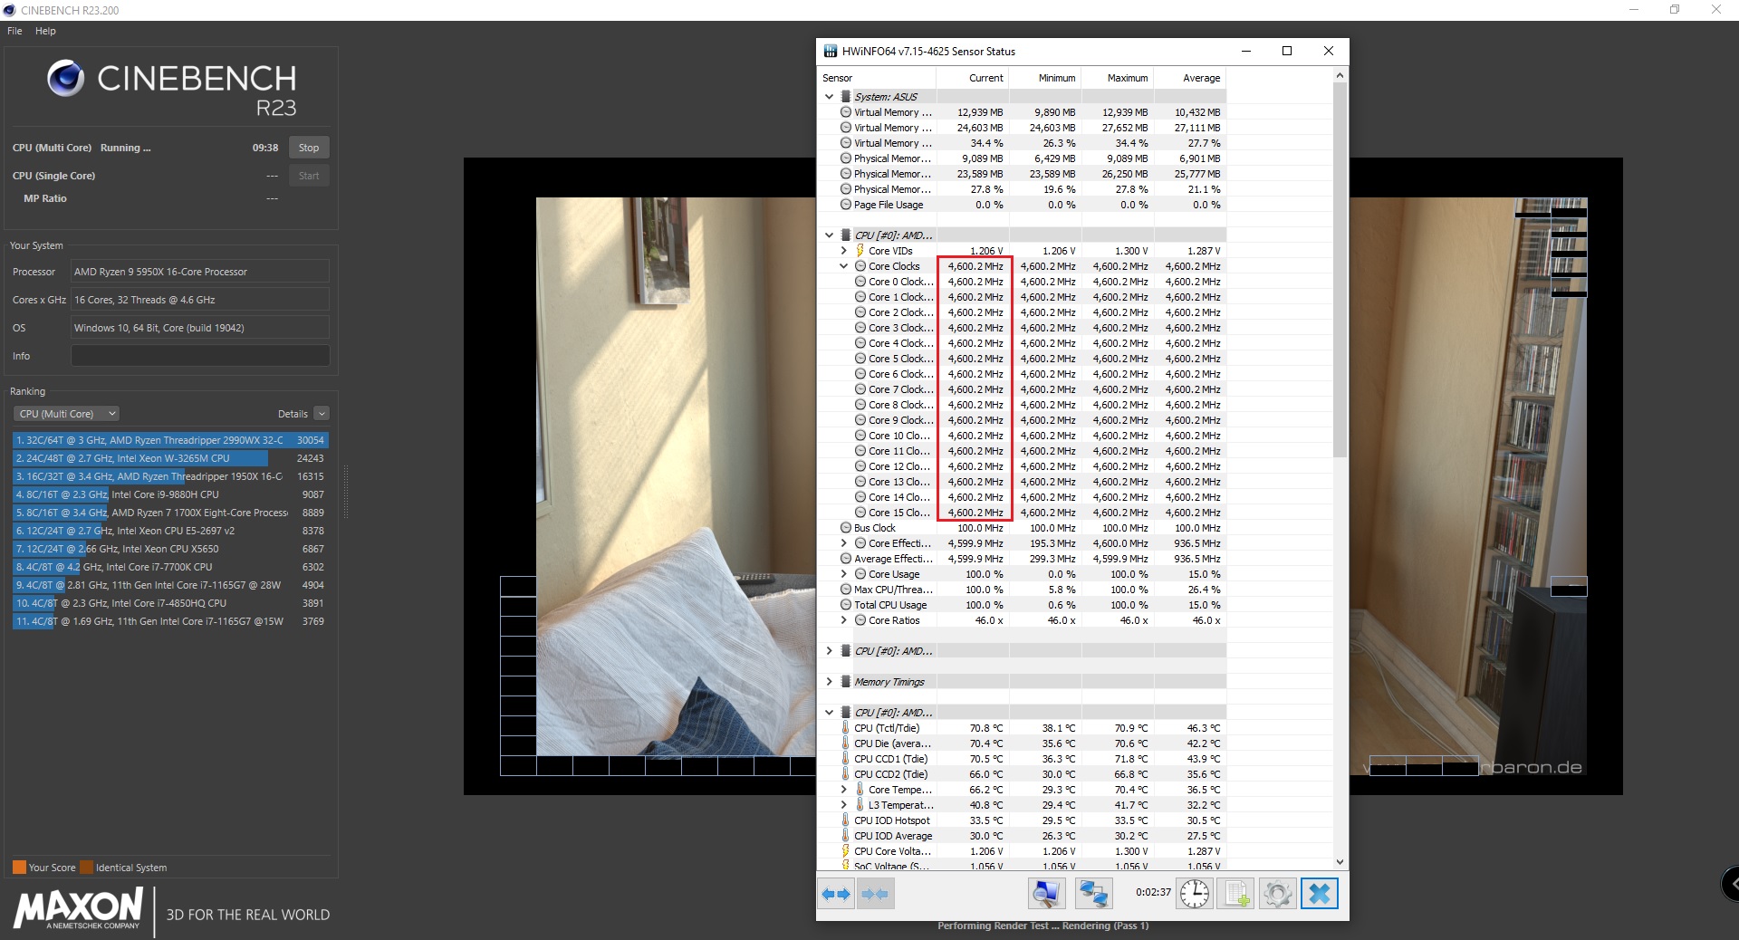Stop the CPU Multi Core test
Viewport: 1739px width, 940px height.
(x=309, y=148)
